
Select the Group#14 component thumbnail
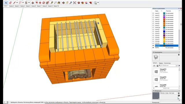pyautogui.click(x=156, y=79)
